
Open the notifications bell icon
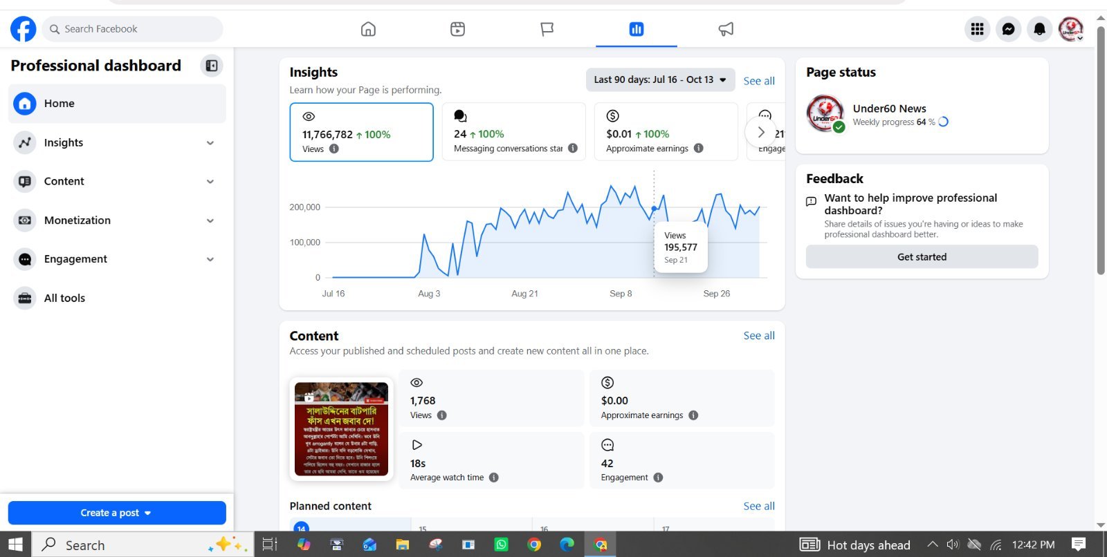pos(1040,29)
